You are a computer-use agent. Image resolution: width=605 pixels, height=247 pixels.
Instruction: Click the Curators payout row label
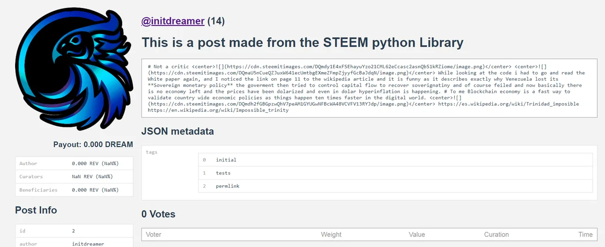31,177
